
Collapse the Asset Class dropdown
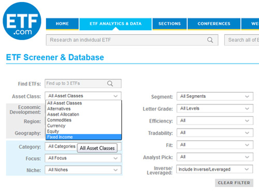click(83, 96)
